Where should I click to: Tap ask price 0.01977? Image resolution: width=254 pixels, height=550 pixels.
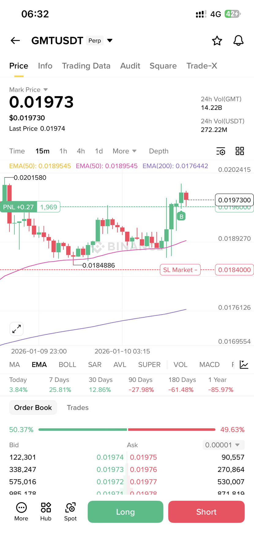144,482
